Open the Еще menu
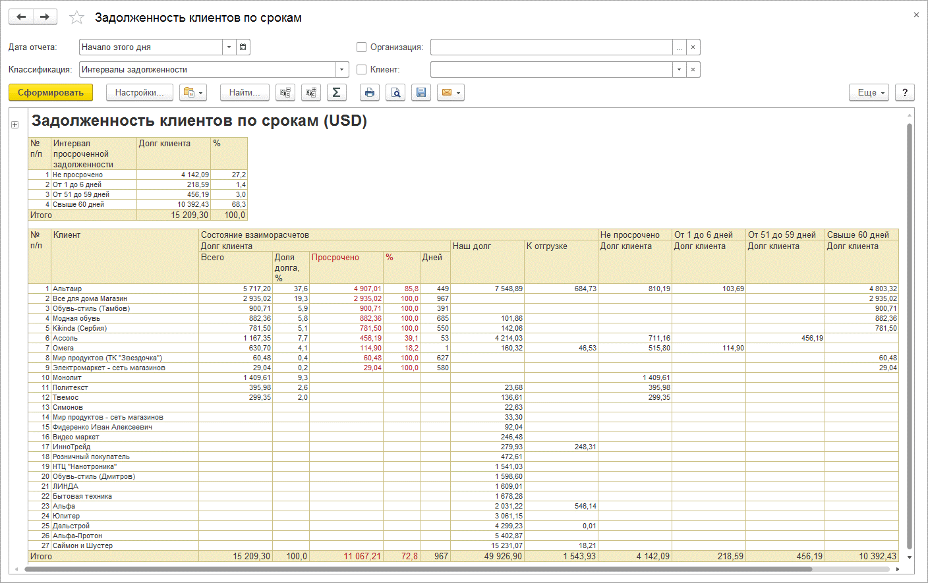This screenshot has width=928, height=583. tap(869, 93)
